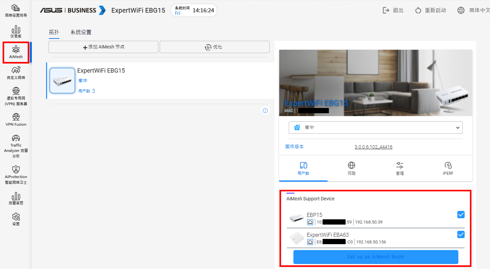490x269 pixels.
Task: Open the Network Setup Wizard (网络设置向导)
Action: tap(16, 10)
